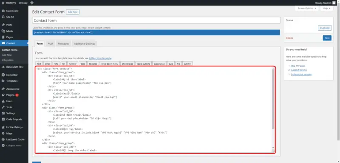
Task: Select the contact-form-7 shortcode field
Action: point(156,32)
